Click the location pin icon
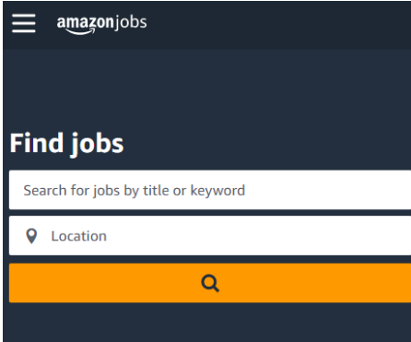411x342 pixels. point(31,236)
